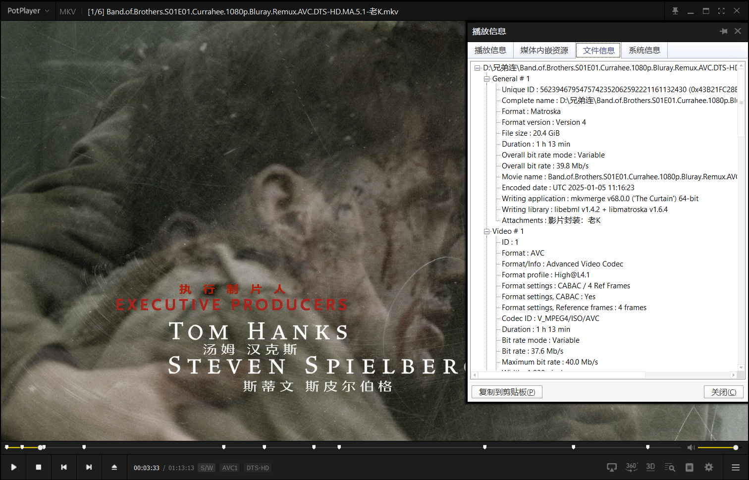
Task: Jump to the previous file
Action: (x=64, y=467)
